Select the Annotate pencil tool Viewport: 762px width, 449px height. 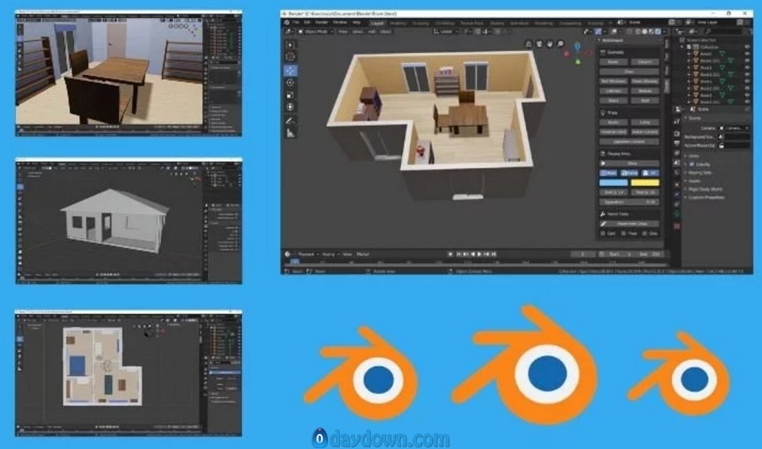pyautogui.click(x=291, y=120)
